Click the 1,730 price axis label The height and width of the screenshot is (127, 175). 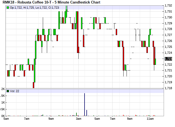(x=169, y=17)
